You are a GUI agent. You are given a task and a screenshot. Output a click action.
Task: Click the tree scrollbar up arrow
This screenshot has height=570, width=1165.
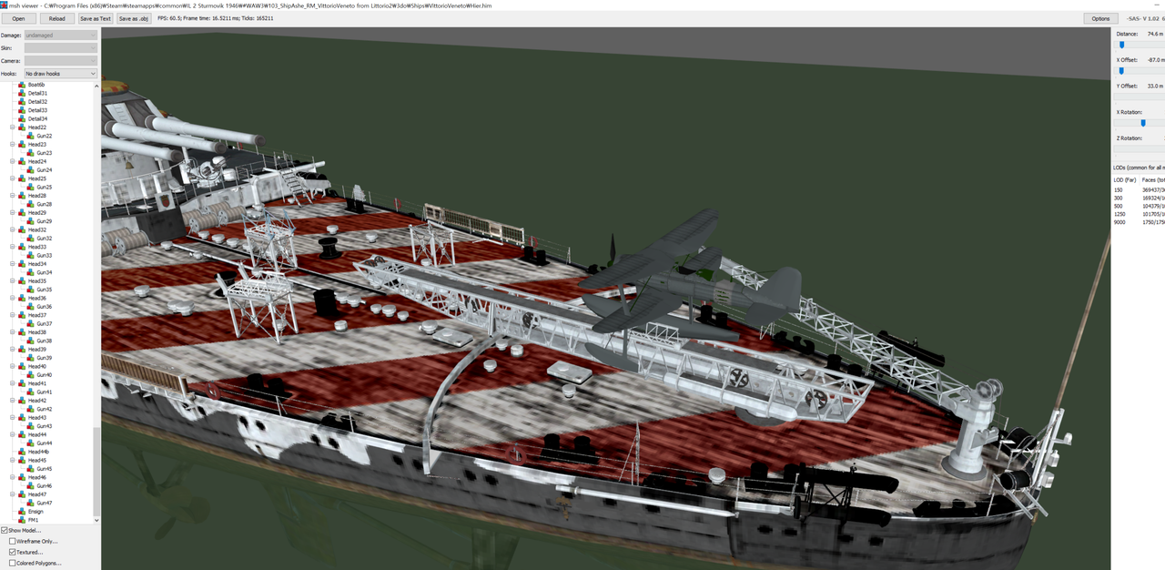[97, 85]
